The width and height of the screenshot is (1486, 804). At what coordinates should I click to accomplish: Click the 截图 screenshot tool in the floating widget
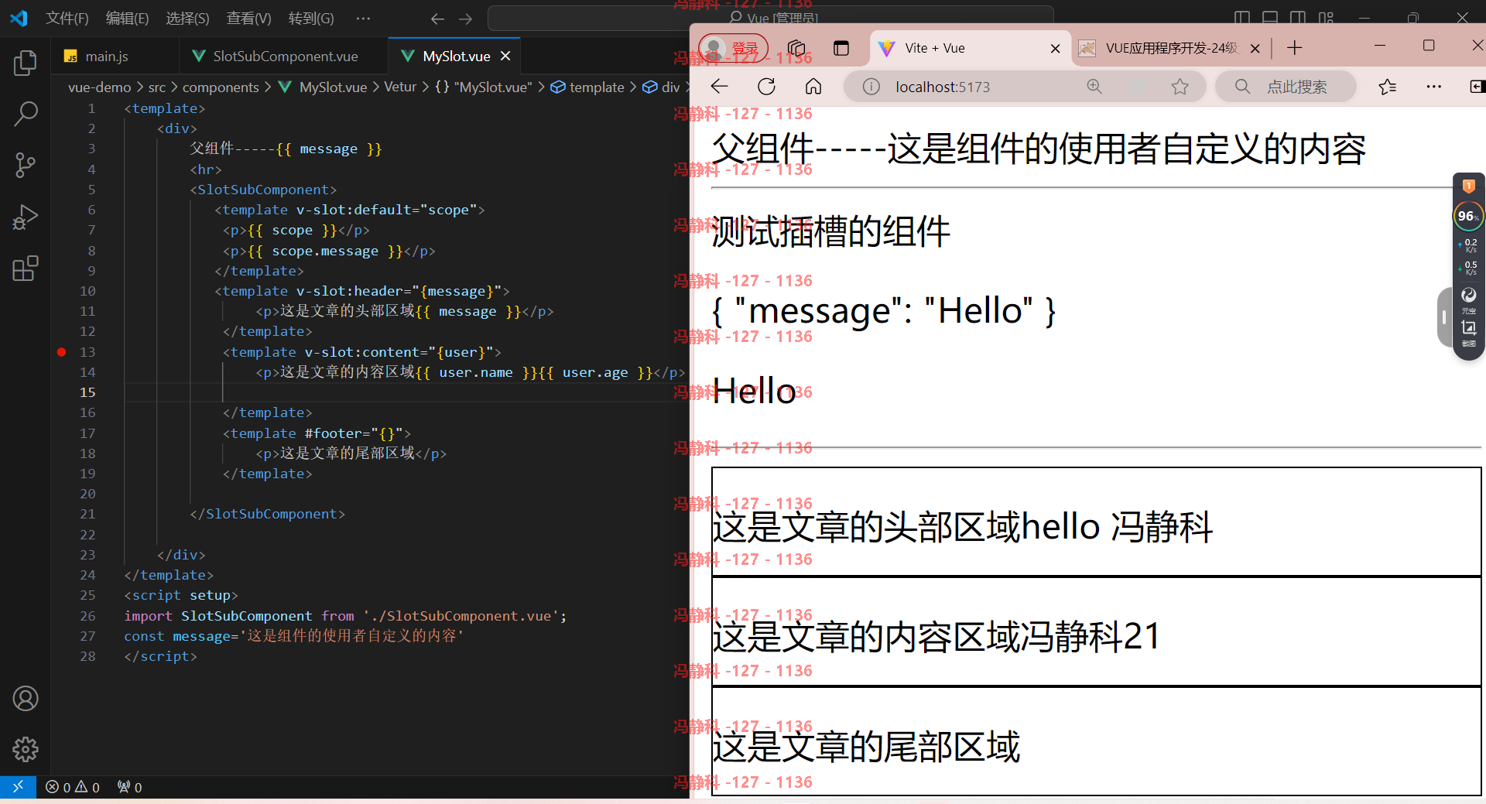pyautogui.click(x=1469, y=334)
